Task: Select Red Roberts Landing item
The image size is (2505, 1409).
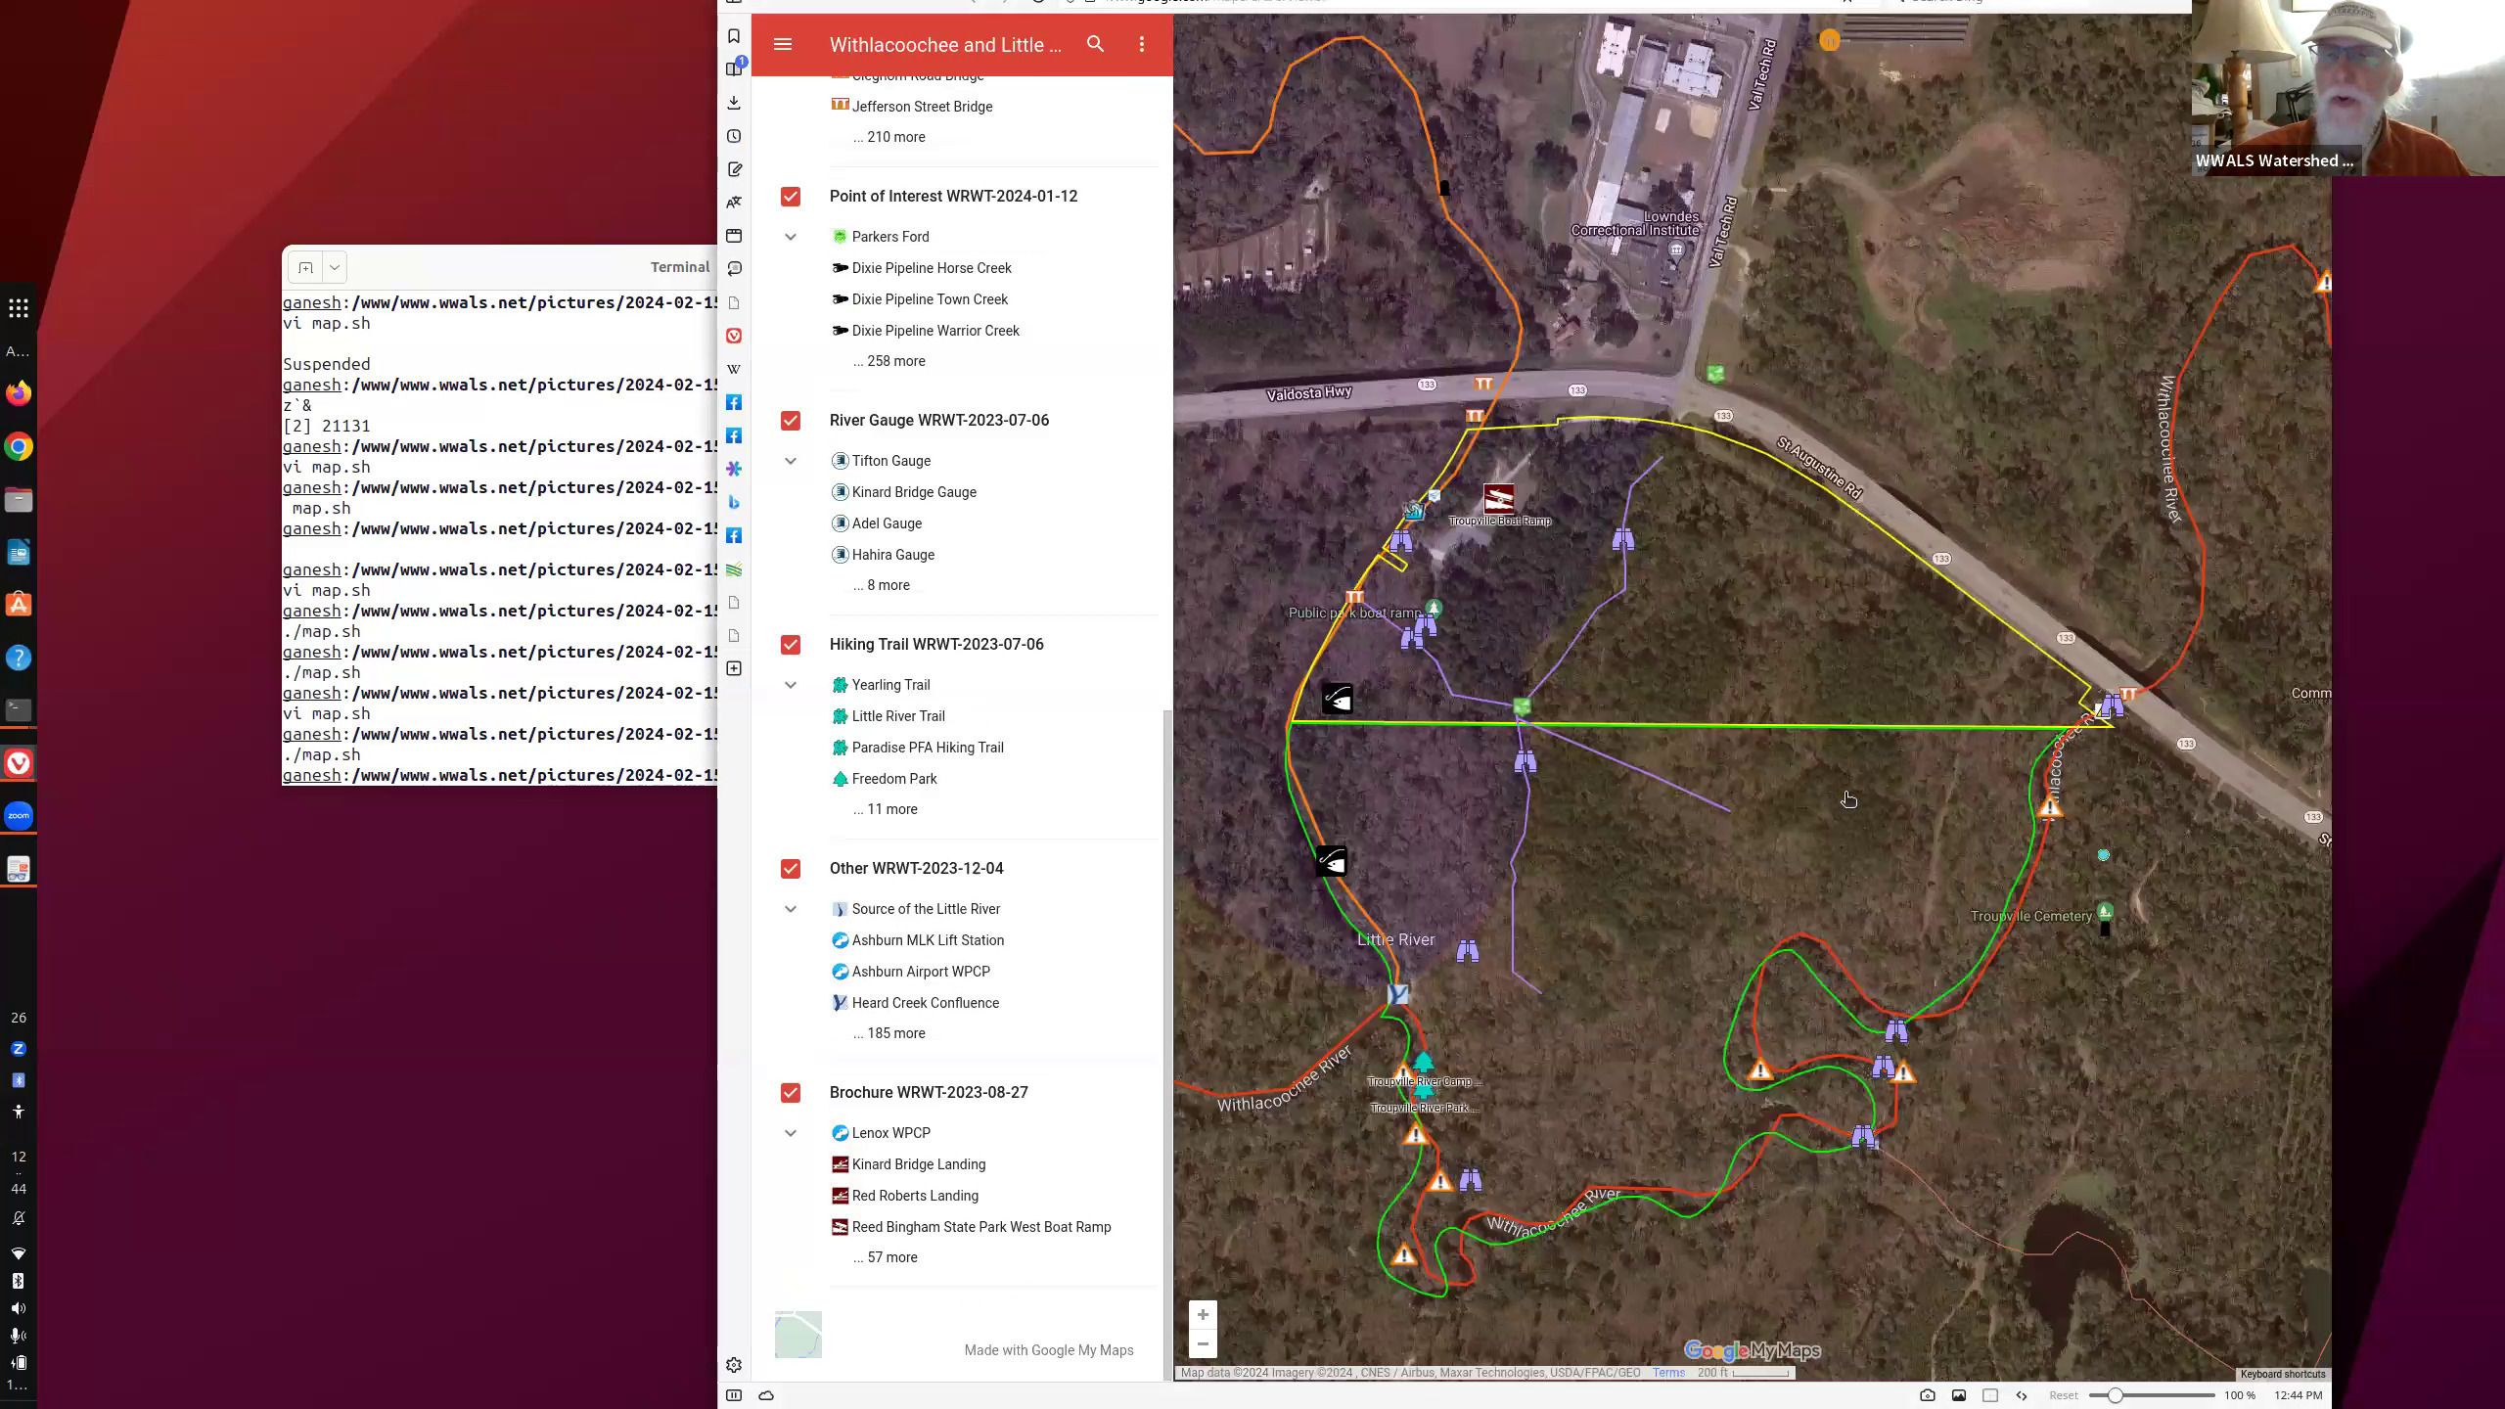Action: pyautogui.click(x=915, y=1196)
